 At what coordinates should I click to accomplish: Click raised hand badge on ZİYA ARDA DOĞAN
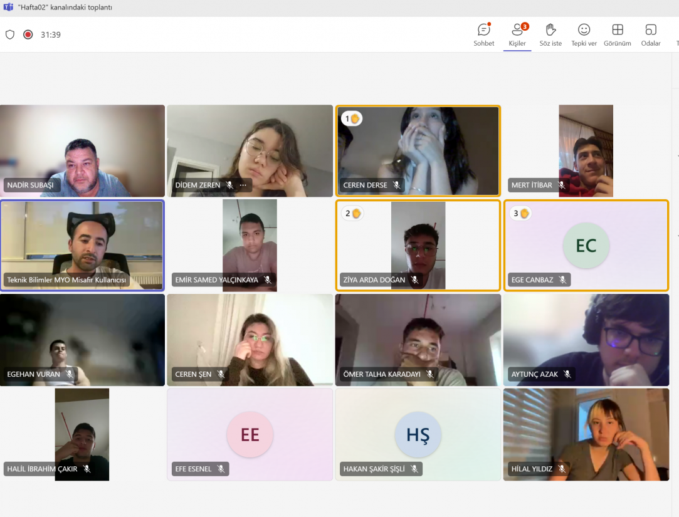point(352,214)
